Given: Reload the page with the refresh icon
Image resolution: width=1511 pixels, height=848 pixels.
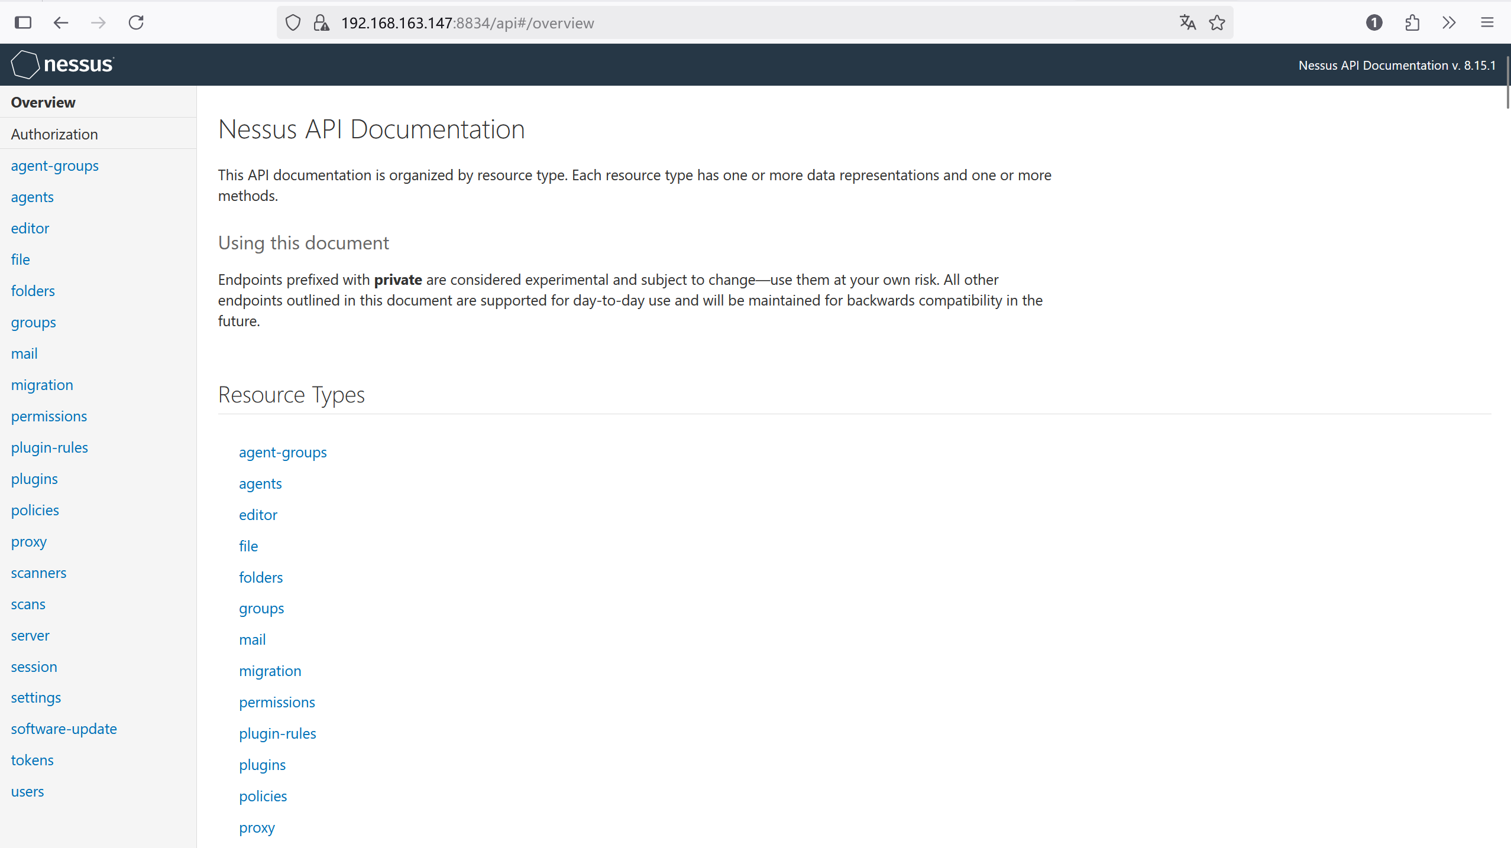Looking at the screenshot, I should [137, 23].
